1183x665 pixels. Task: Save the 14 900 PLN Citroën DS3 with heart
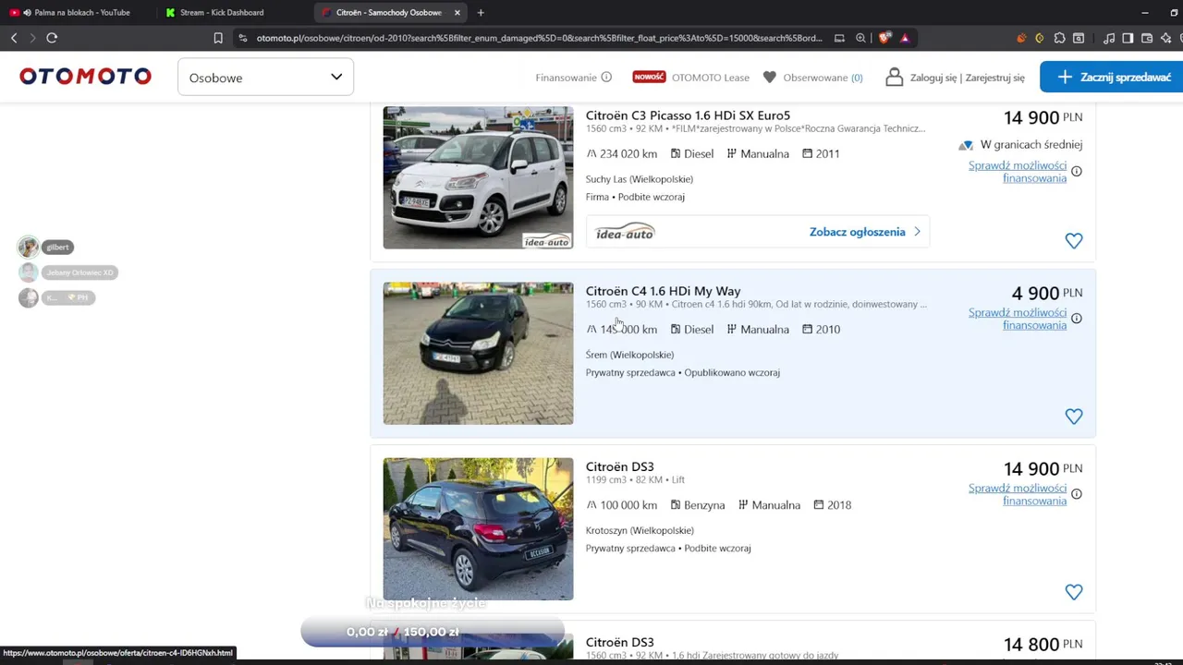point(1073,592)
